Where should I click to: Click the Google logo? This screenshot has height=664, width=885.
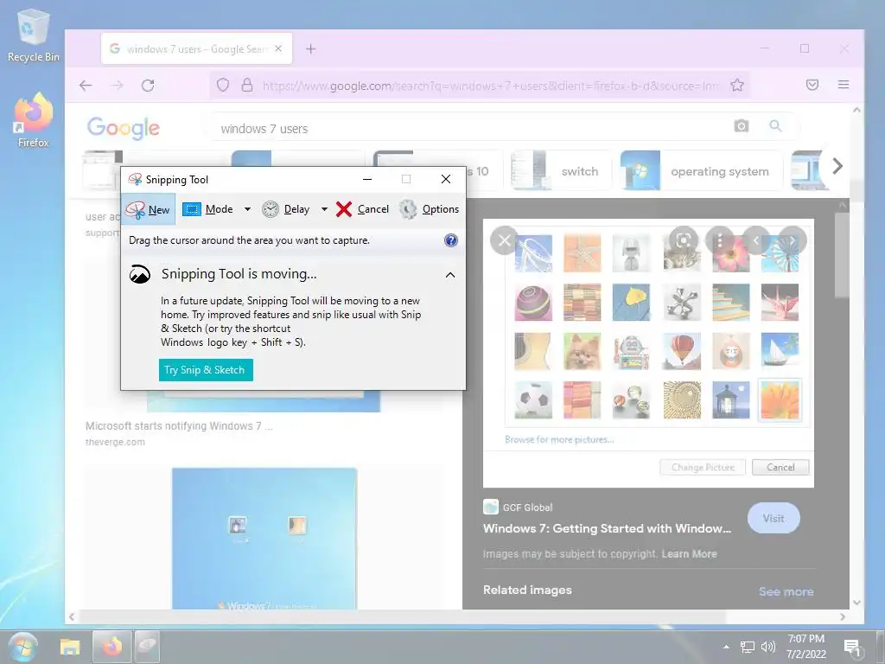pos(124,128)
